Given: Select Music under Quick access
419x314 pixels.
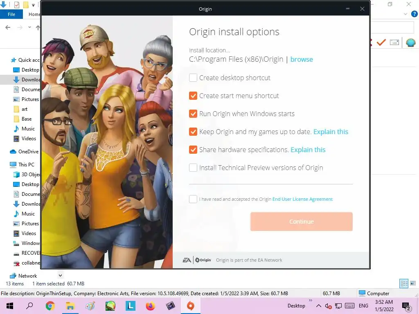Looking at the screenshot, I should coord(25,129).
